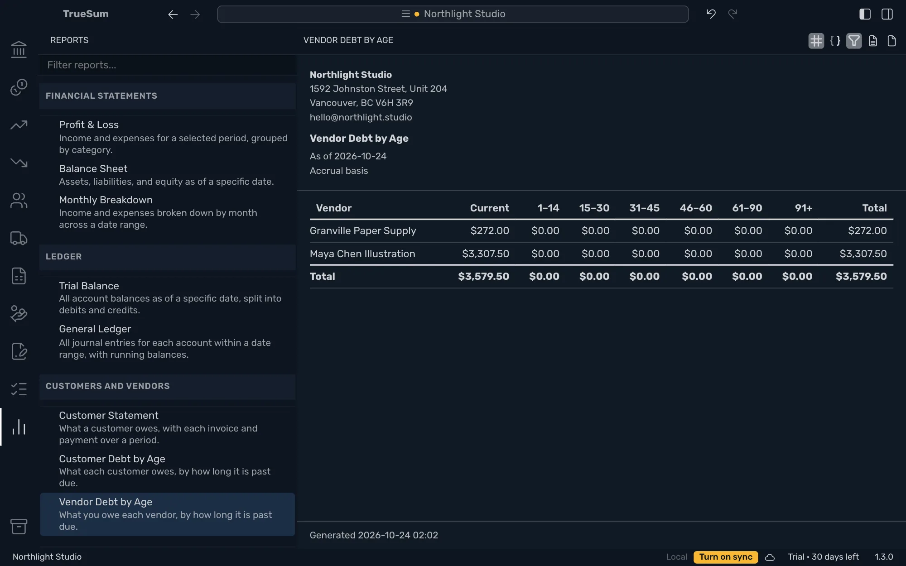Open the archive box sidebar icon

(19, 526)
